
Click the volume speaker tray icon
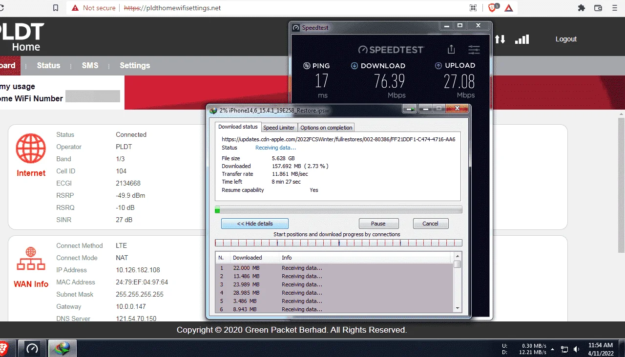click(x=577, y=349)
